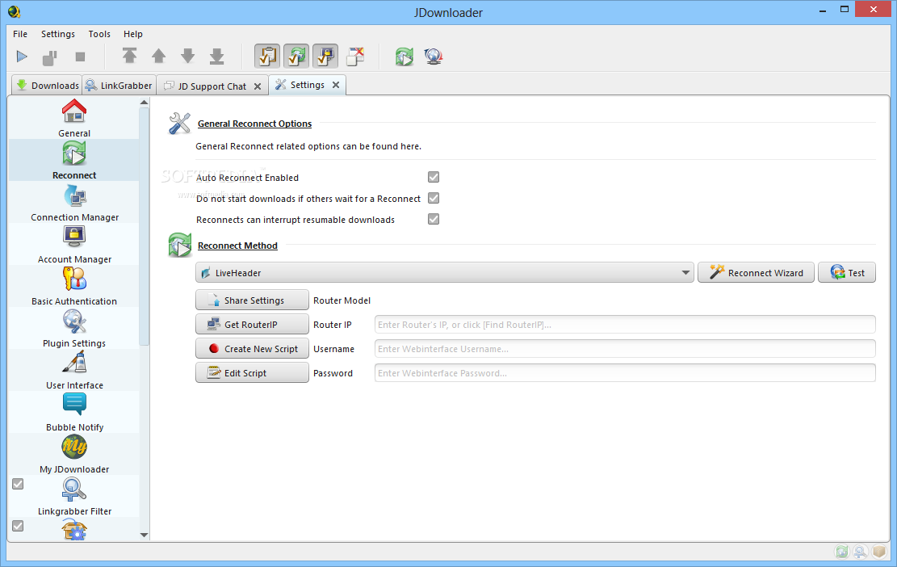The width and height of the screenshot is (897, 567).
Task: Focus the Router IP input field
Action: pos(625,325)
